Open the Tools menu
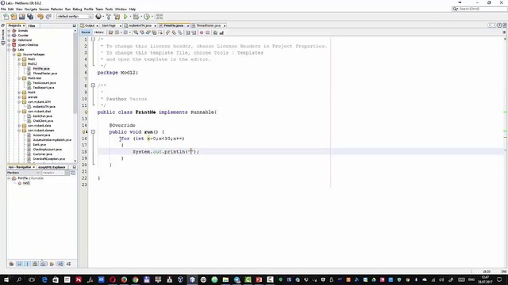This screenshot has height=285, width=508. 109,9
